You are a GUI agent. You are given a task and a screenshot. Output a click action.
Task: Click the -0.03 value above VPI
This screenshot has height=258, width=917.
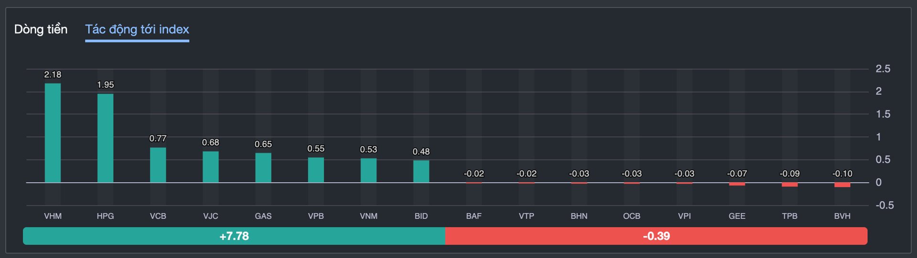click(x=684, y=174)
